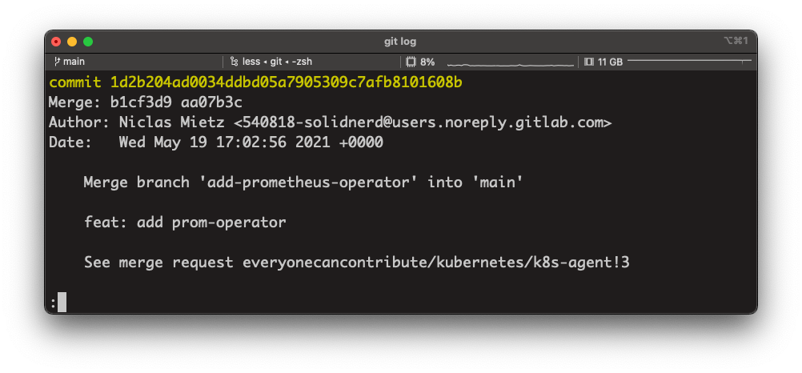
Task: Click the CPU usage graph line
Action: click(x=511, y=65)
